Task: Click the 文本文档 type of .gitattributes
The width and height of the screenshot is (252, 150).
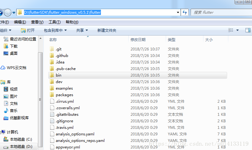Action: (x=175, y=114)
